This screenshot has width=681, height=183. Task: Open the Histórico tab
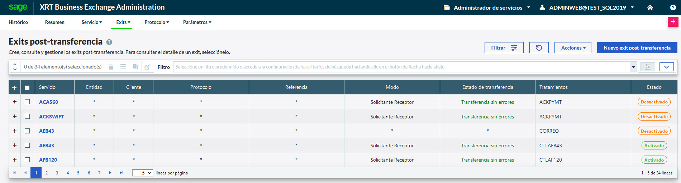tap(18, 22)
